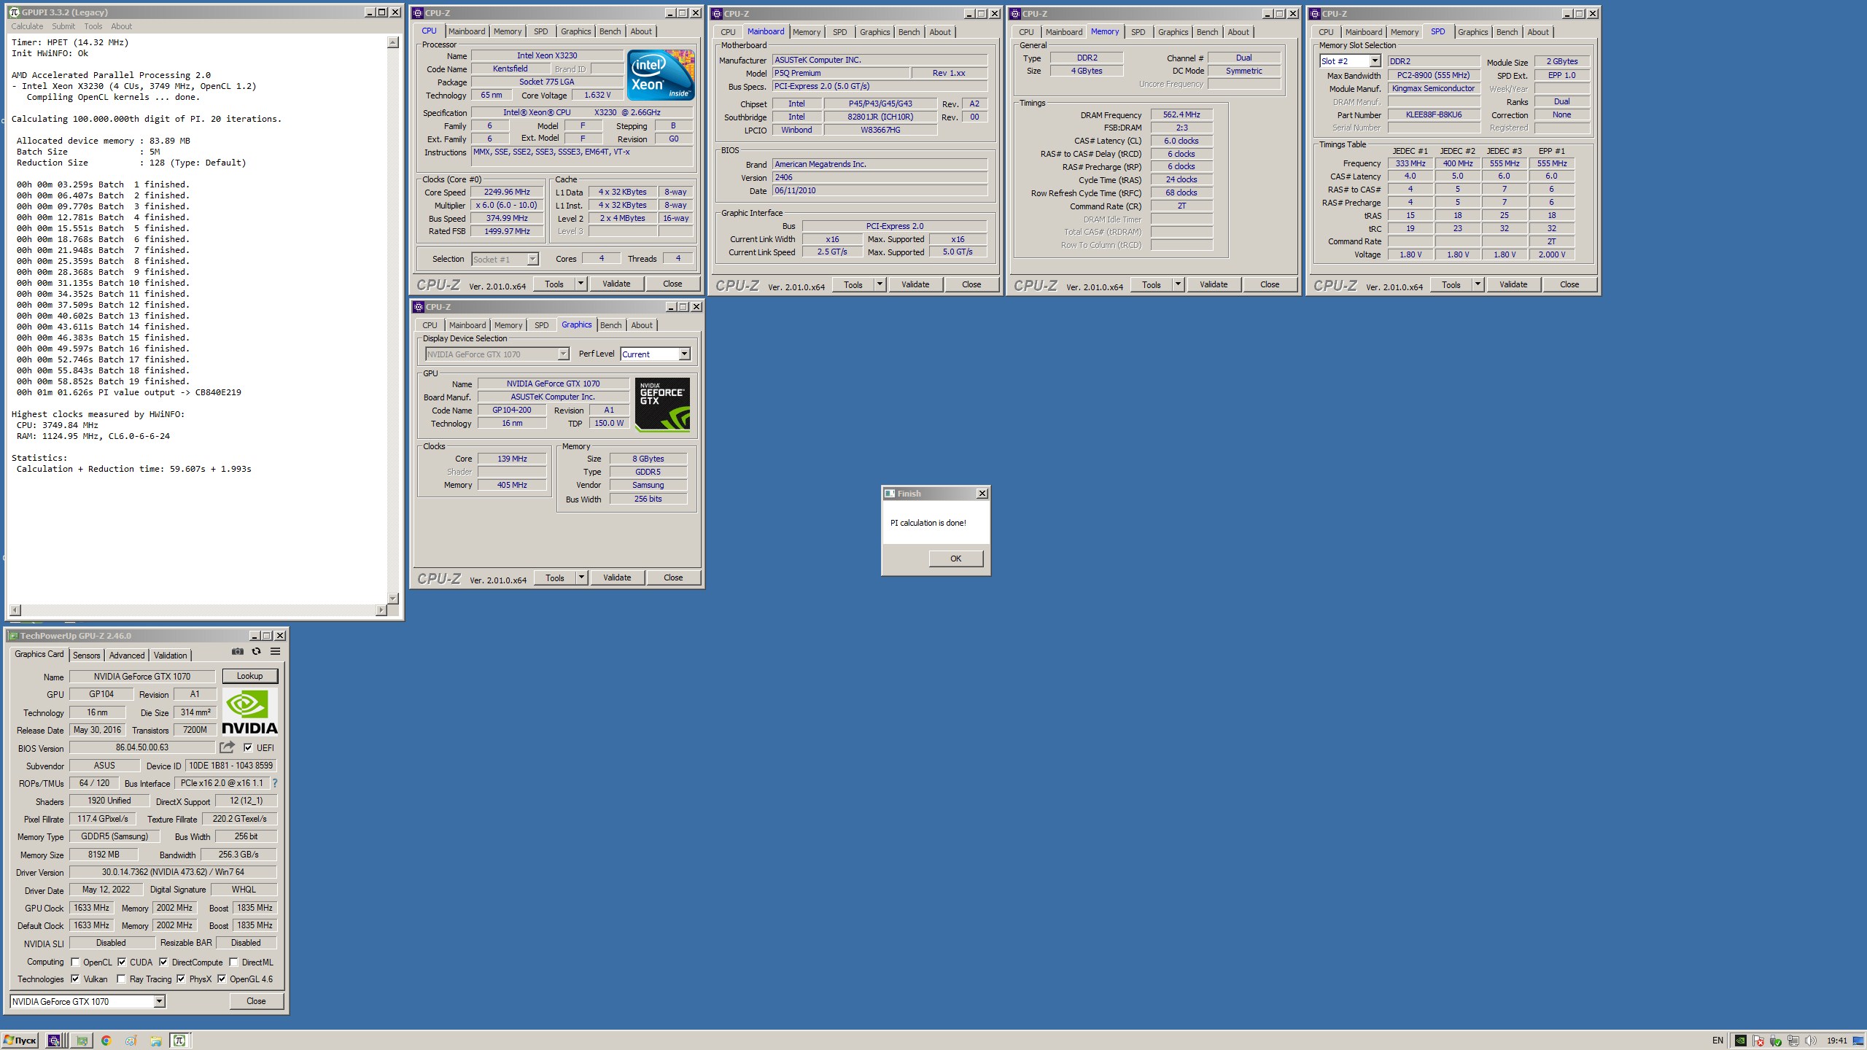Click the volume speaker tray icon

click(x=1811, y=1041)
